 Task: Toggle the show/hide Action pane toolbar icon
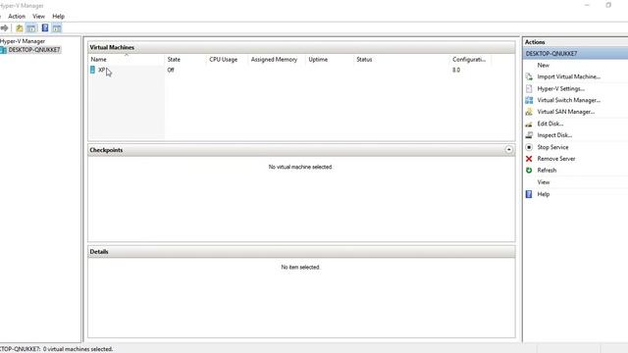(57, 28)
